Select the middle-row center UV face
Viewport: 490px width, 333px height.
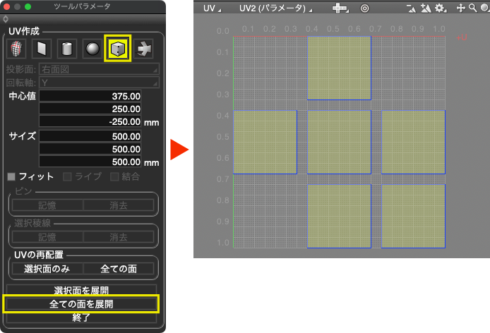[x=339, y=142]
